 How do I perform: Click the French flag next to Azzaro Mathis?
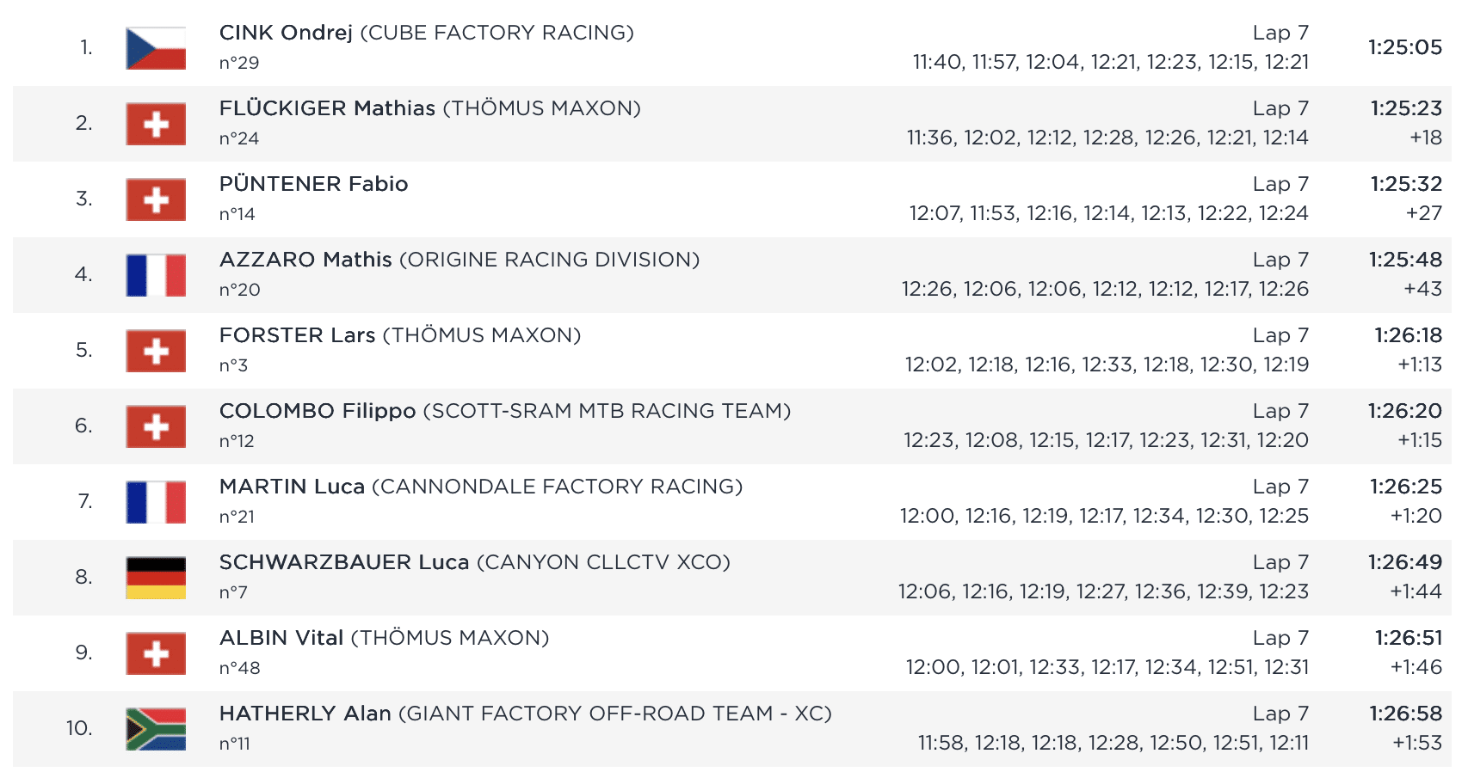tap(156, 275)
